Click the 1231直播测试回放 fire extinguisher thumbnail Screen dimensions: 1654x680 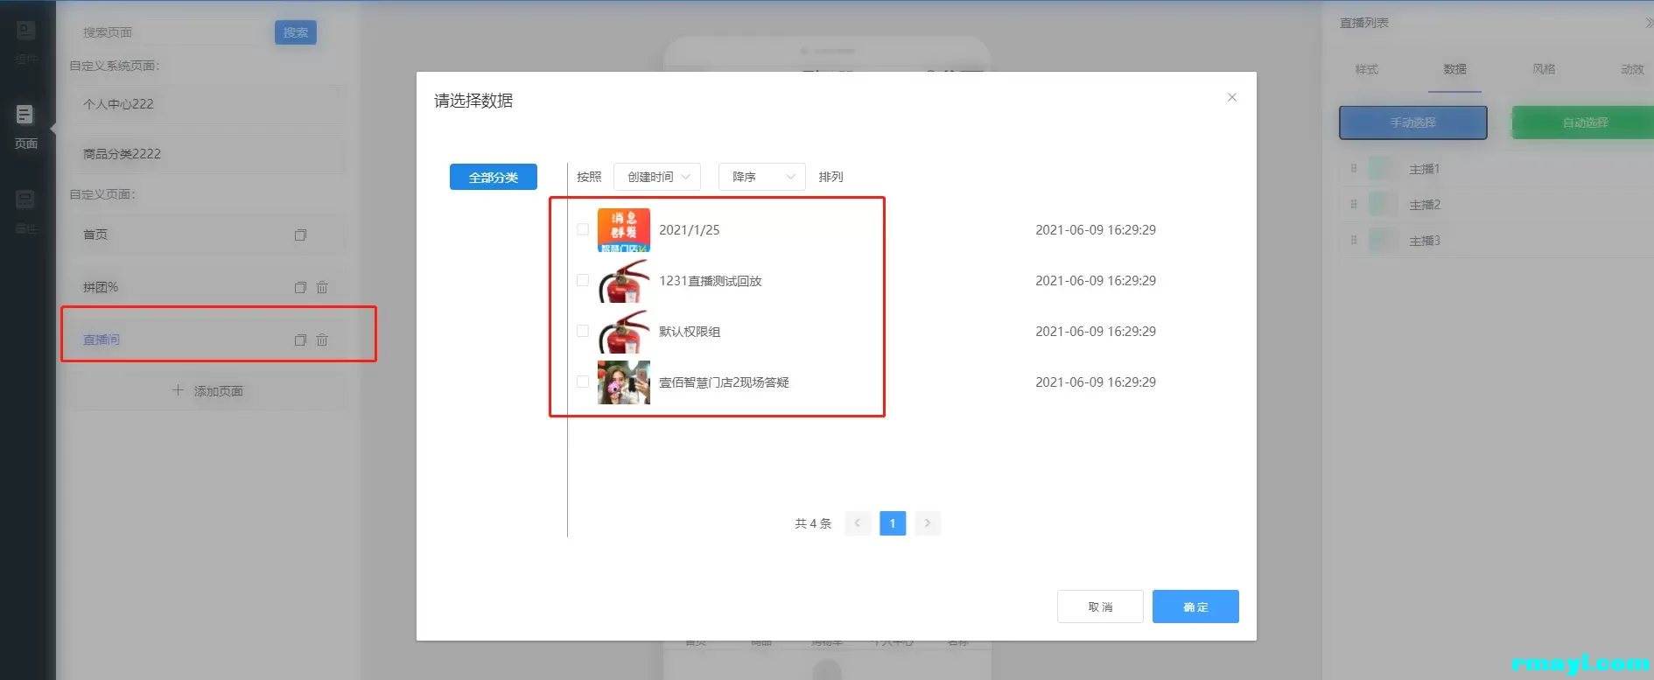[x=624, y=281]
